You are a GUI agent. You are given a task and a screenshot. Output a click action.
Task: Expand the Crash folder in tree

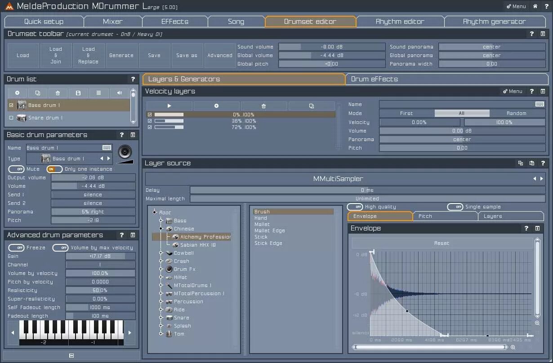pyautogui.click(x=161, y=261)
